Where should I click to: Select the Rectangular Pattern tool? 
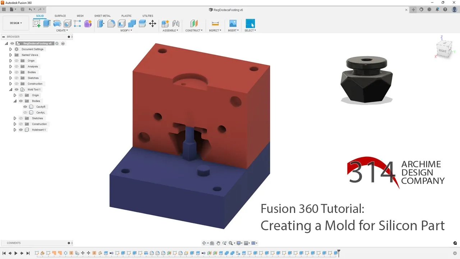coord(78,24)
